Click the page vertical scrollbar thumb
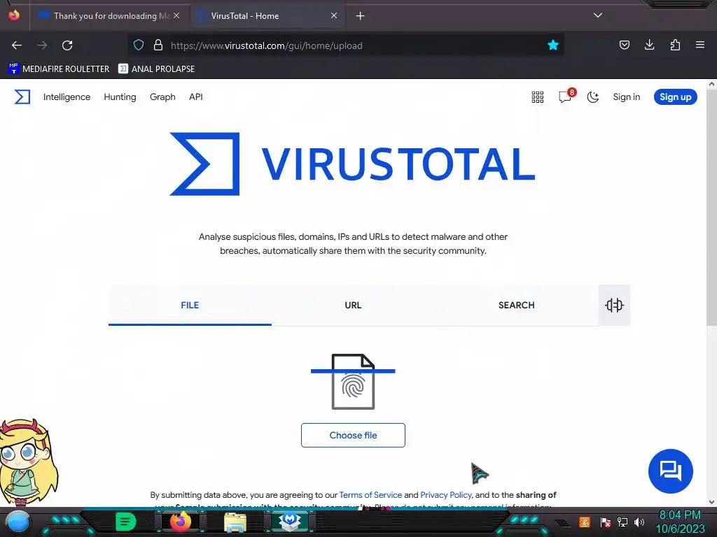717x537 pixels. tap(711, 208)
